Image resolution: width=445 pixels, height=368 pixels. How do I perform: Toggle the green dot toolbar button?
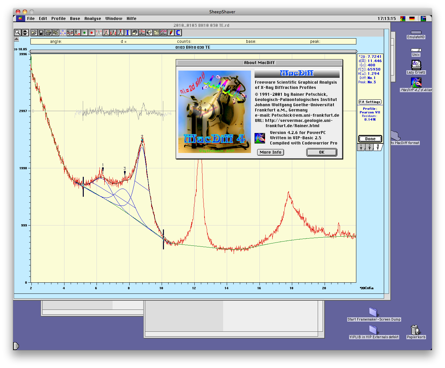[x=84, y=33]
